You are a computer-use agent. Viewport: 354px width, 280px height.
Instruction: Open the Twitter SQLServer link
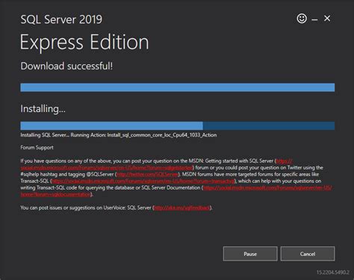pos(147,174)
